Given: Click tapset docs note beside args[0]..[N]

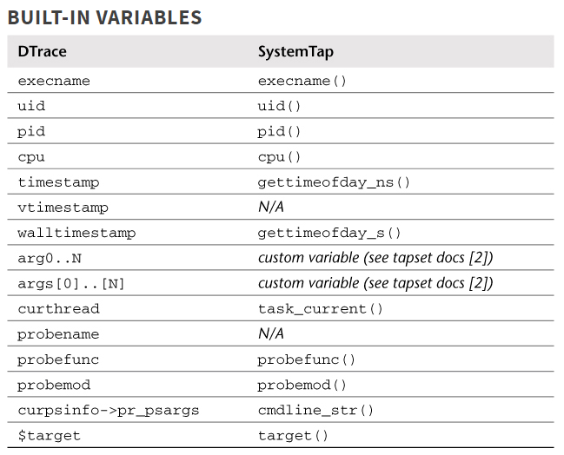Looking at the screenshot, I should pos(375,283).
